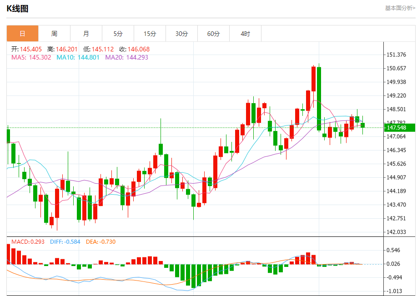Click the tallest green candlestick near 150.657

click(x=319, y=99)
